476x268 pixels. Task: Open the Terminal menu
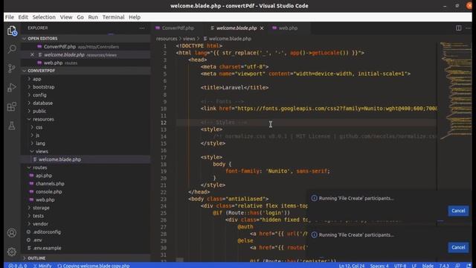113,17
